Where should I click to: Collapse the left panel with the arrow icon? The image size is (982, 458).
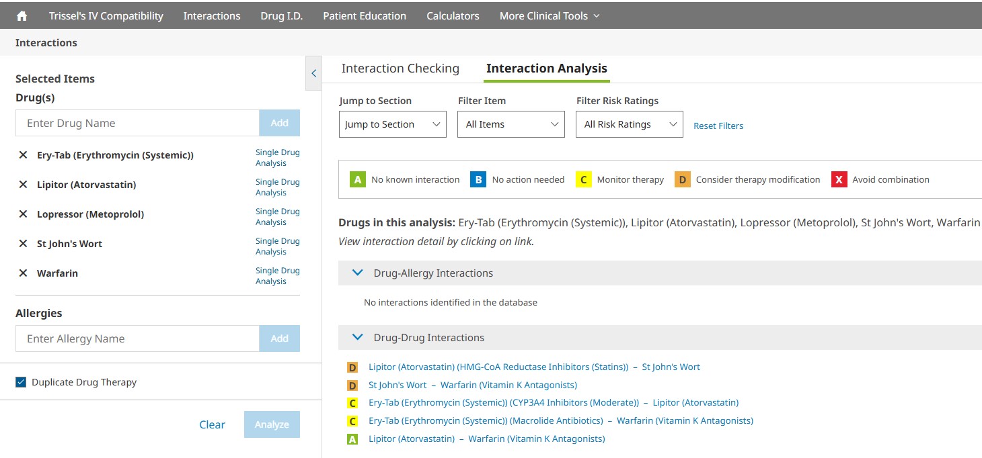click(313, 74)
